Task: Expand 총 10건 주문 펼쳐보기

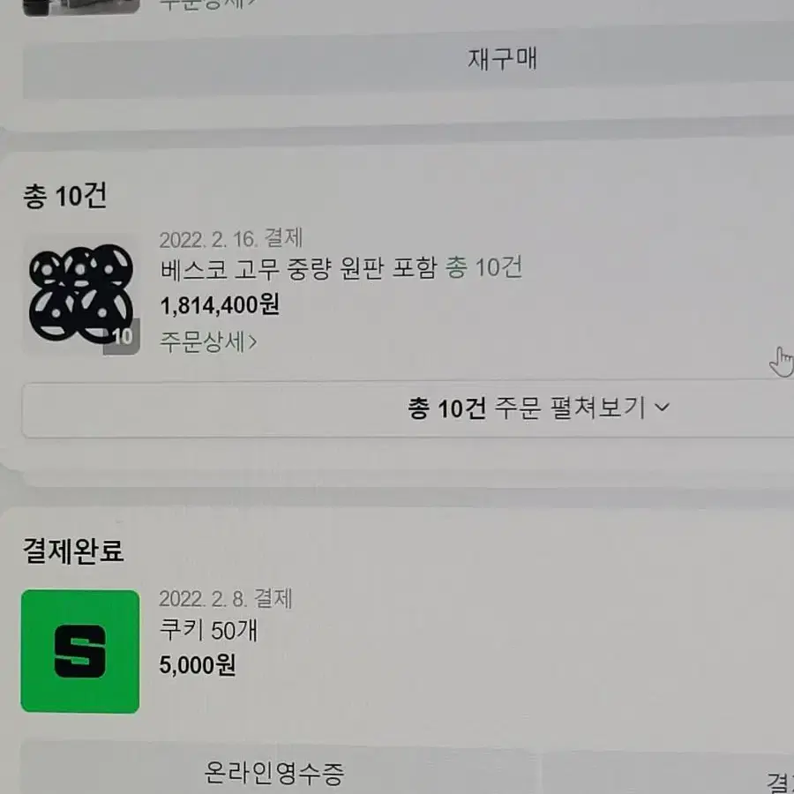Action: click(x=408, y=409)
